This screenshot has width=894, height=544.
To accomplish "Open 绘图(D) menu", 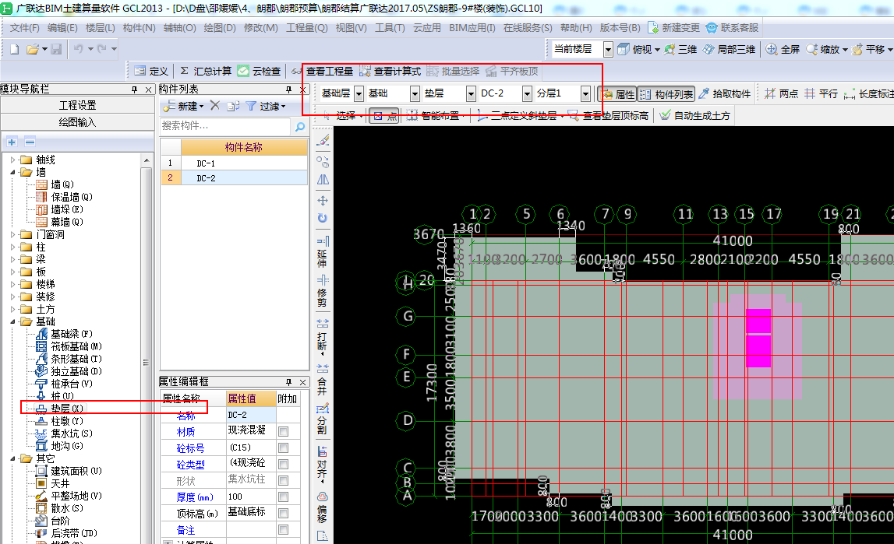I will tap(220, 28).
